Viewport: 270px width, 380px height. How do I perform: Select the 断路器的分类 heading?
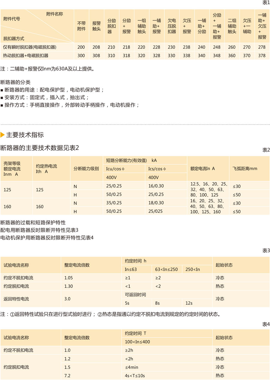15,82
